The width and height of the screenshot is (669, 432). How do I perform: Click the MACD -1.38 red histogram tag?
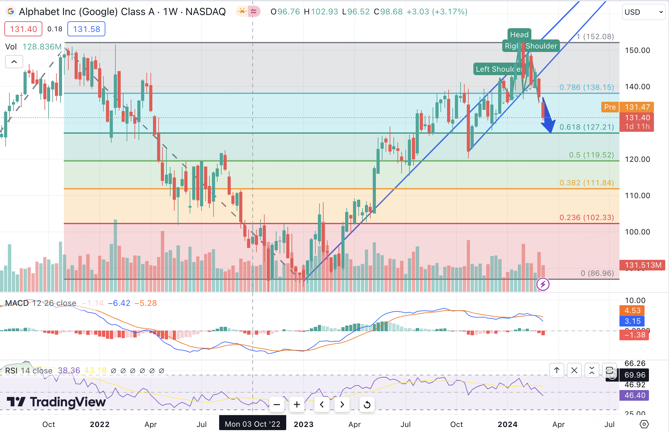[x=634, y=335]
